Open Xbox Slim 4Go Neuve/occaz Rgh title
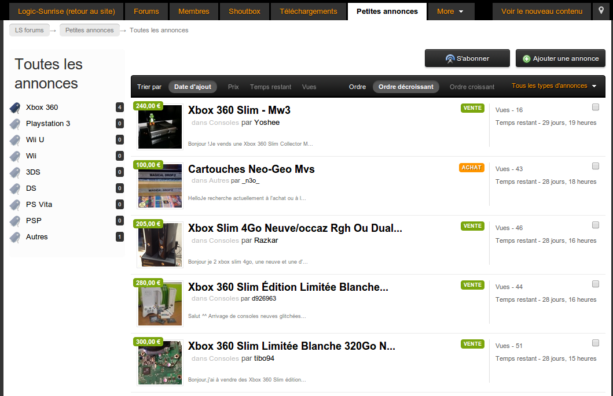The height and width of the screenshot is (396, 613). (295, 228)
